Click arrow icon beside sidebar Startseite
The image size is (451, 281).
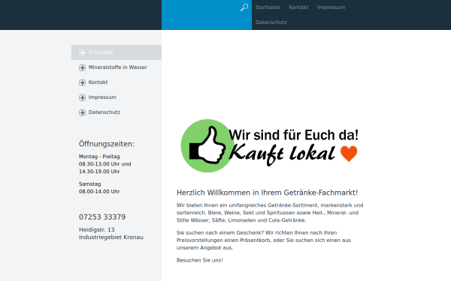click(x=82, y=52)
